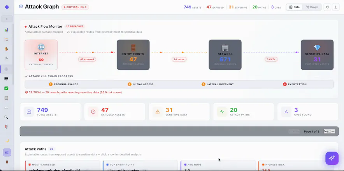Open the computer monitor icon in the sidebar

point(6,79)
